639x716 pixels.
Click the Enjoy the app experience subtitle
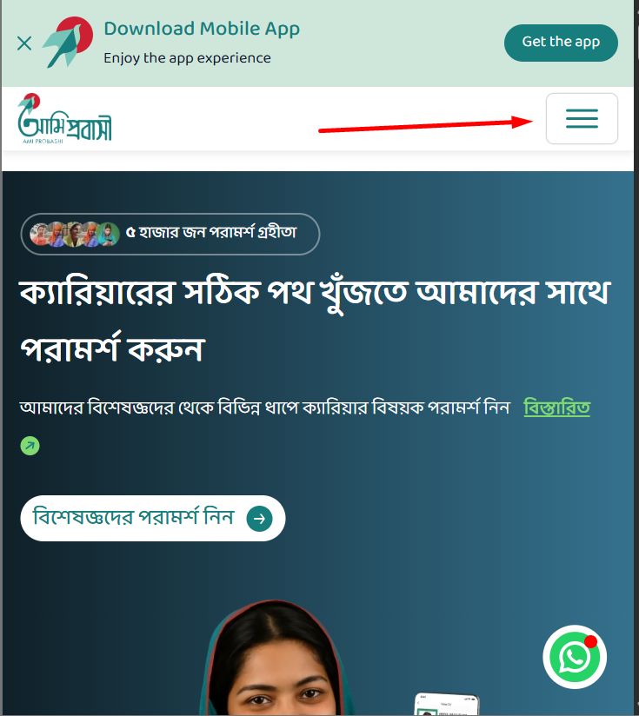(x=187, y=58)
